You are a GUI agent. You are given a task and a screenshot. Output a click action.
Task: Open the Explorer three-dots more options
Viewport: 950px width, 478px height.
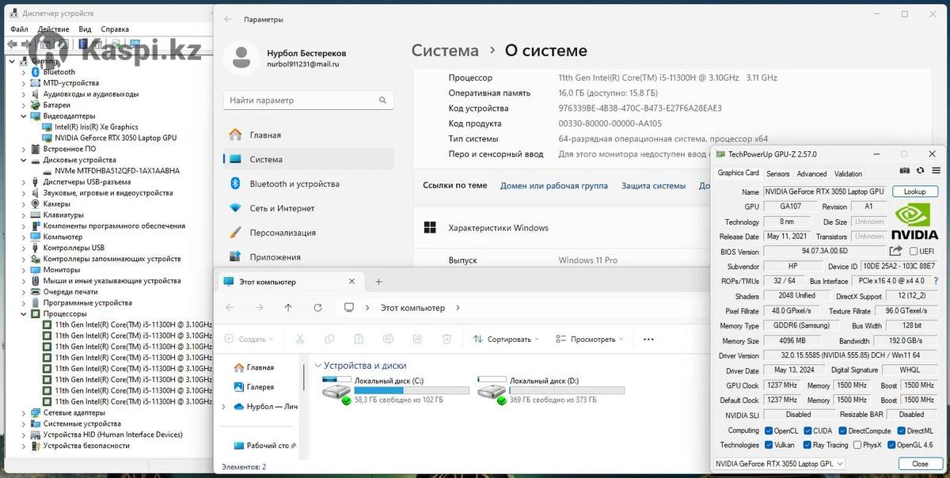[648, 340]
